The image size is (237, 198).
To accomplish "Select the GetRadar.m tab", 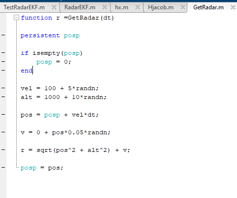I will pyautogui.click(x=208, y=7).
